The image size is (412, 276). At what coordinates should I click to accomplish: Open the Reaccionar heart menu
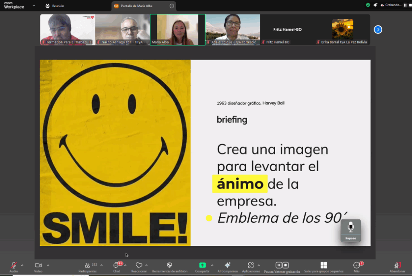tap(139, 265)
